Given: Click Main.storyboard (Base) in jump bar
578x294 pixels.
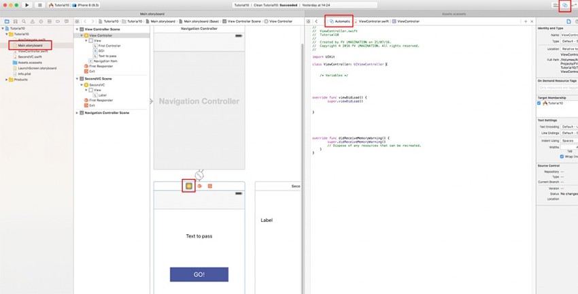Looking at the screenshot, I should (199, 21).
